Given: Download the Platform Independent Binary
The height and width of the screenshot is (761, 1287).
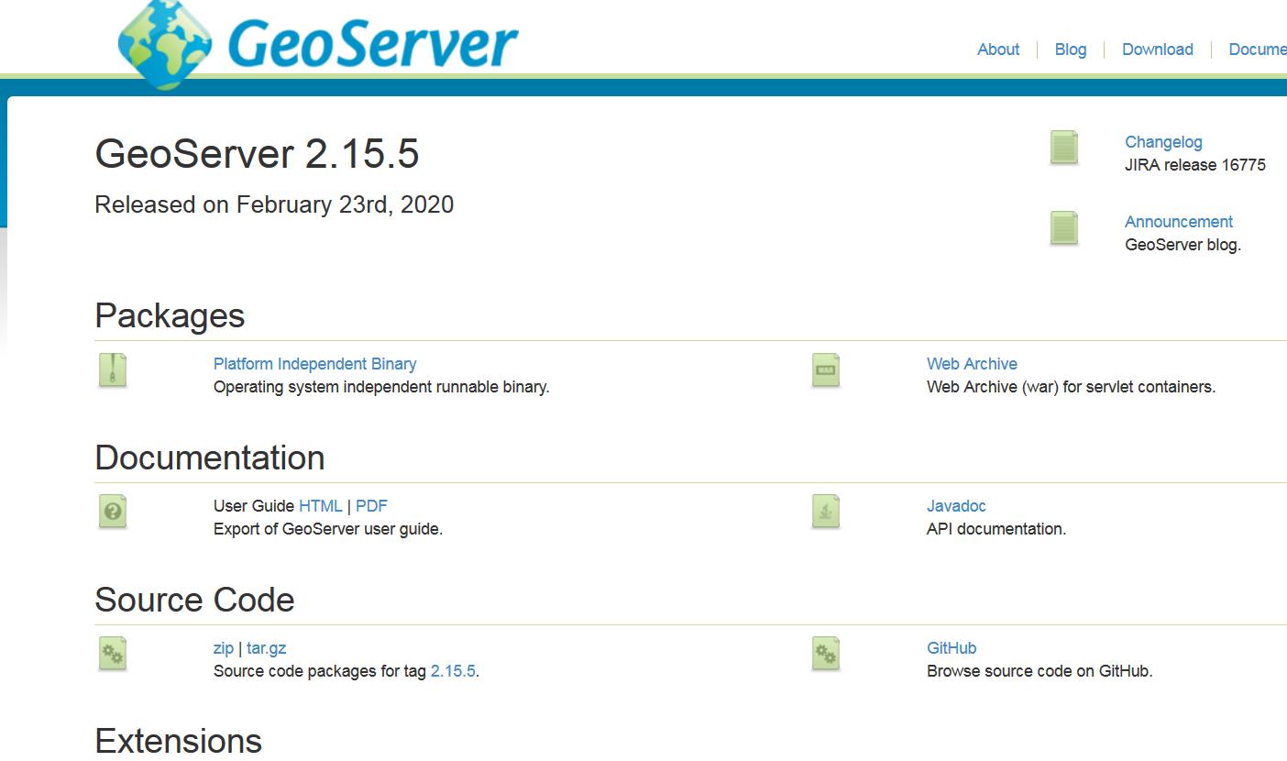Looking at the screenshot, I should [x=315, y=364].
